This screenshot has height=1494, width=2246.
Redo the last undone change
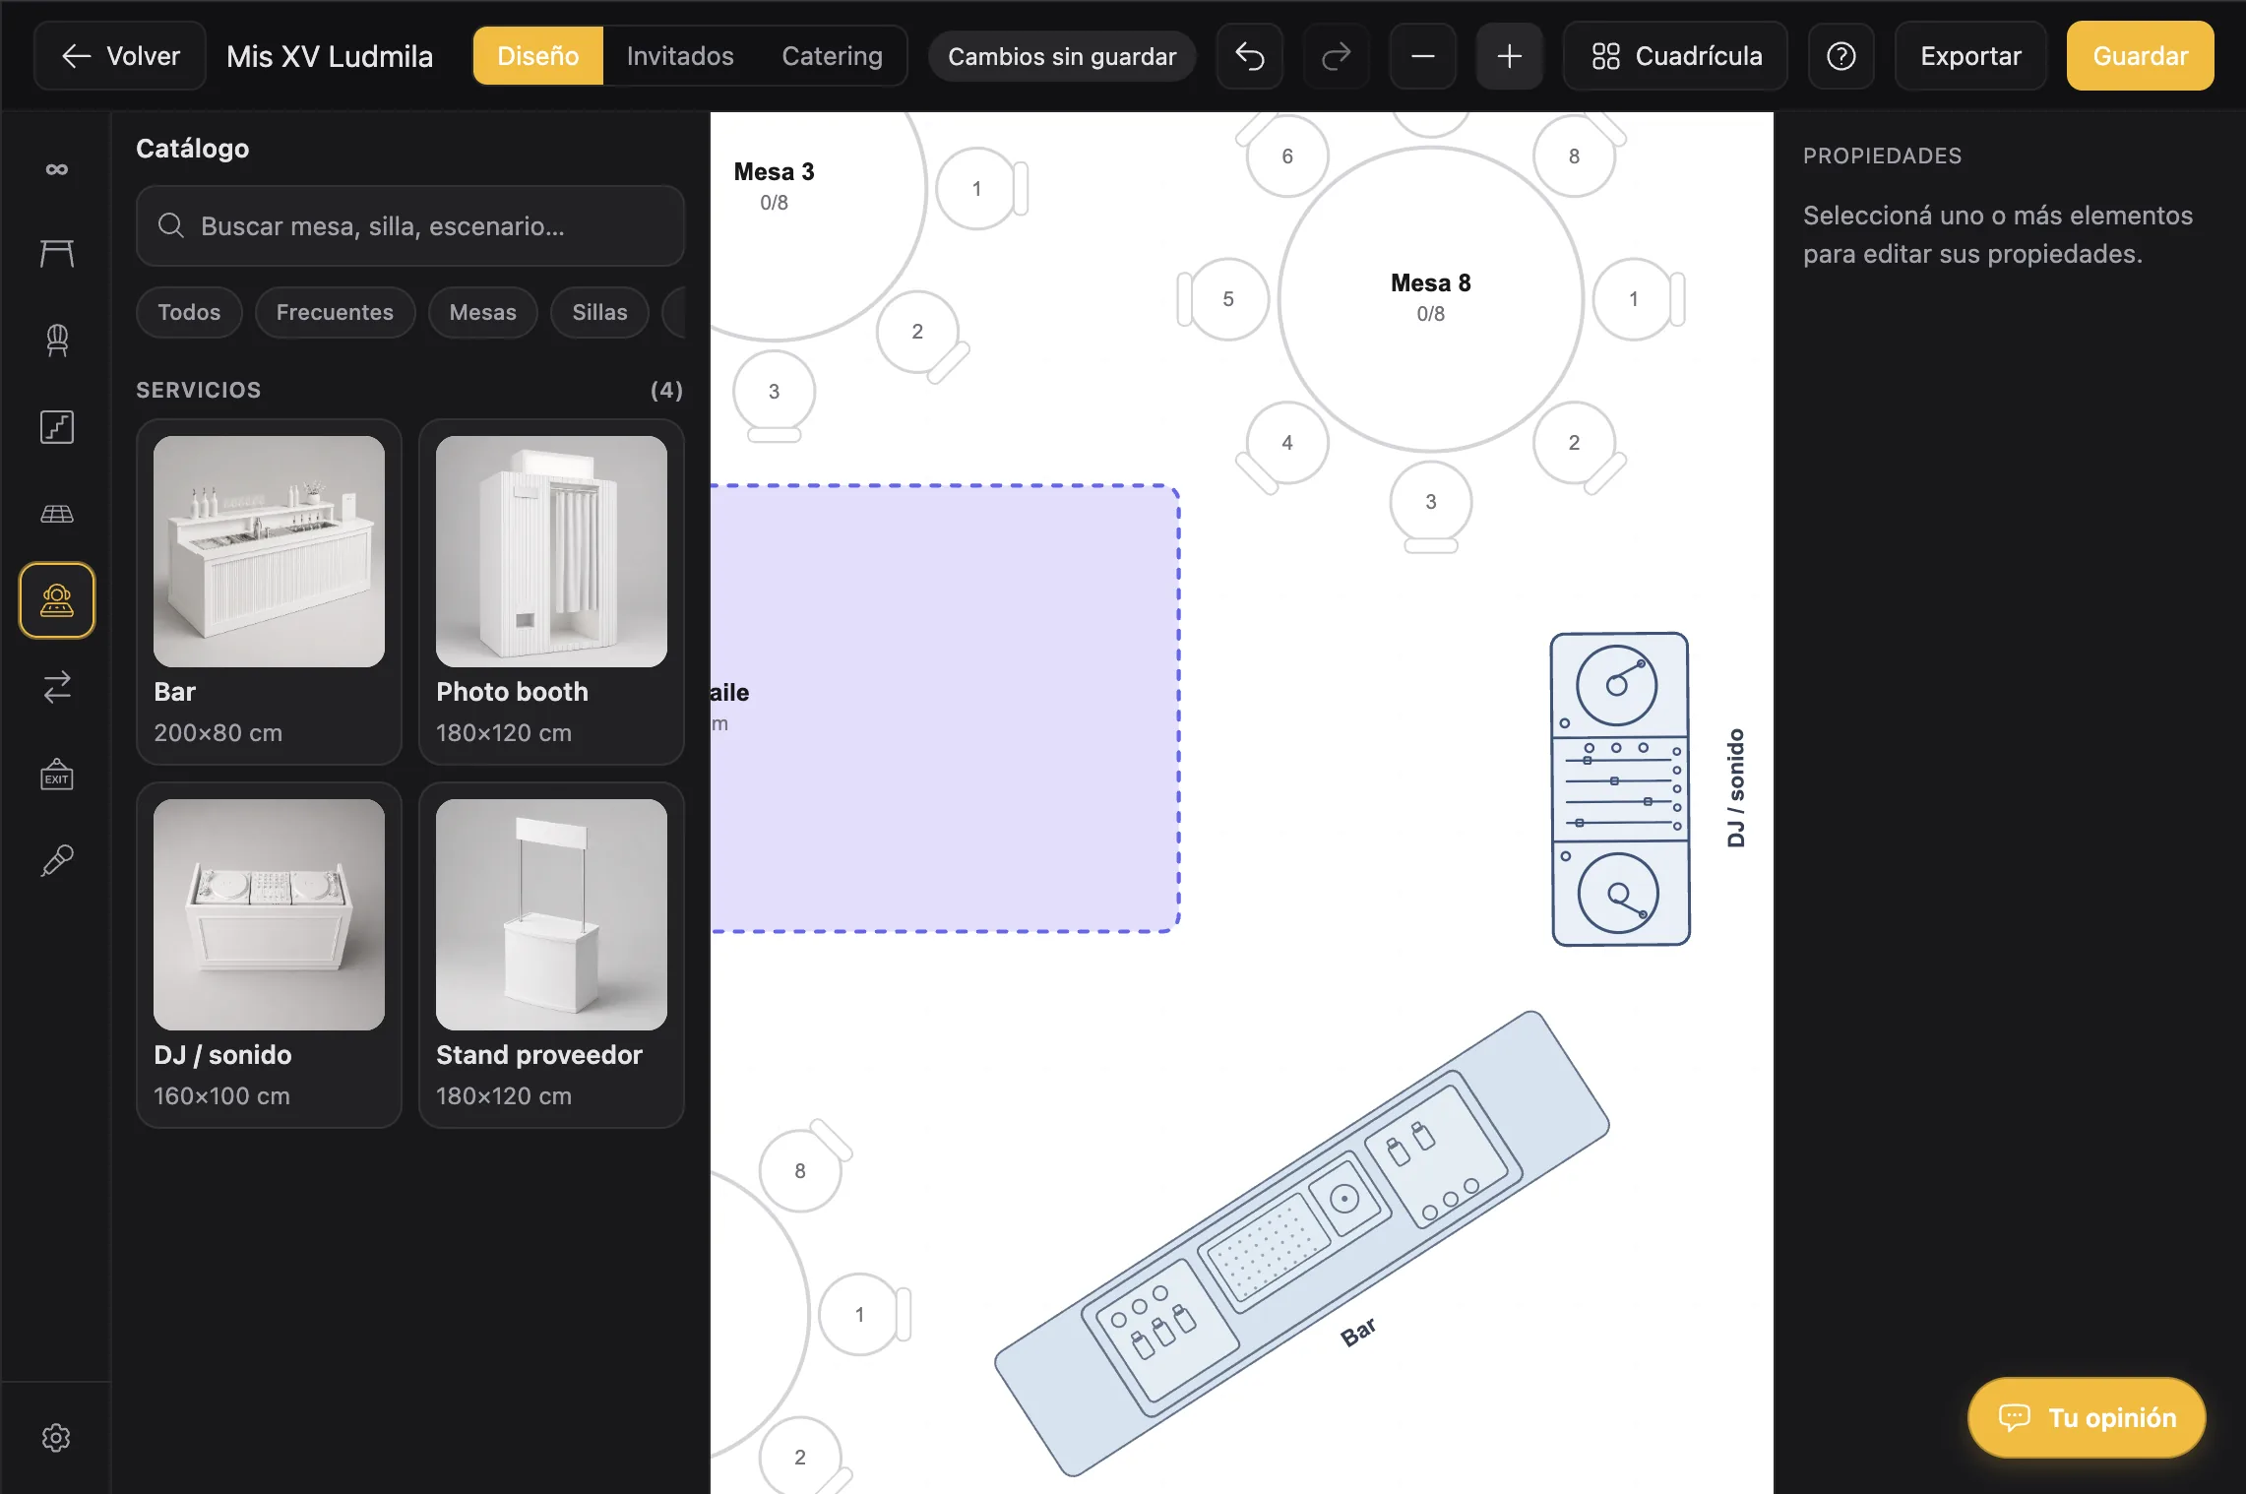[x=1337, y=56]
